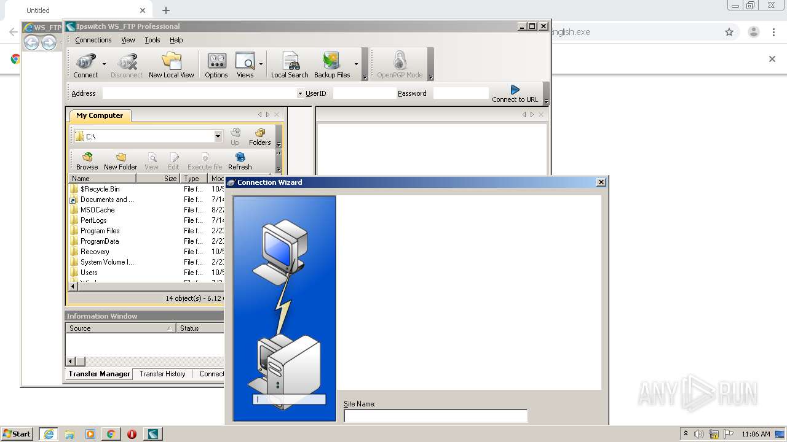The height and width of the screenshot is (442, 787).
Task: Open the View menu
Action: [128, 40]
